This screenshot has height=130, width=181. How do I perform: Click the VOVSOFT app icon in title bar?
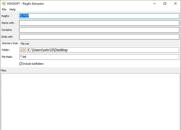click(4, 4)
